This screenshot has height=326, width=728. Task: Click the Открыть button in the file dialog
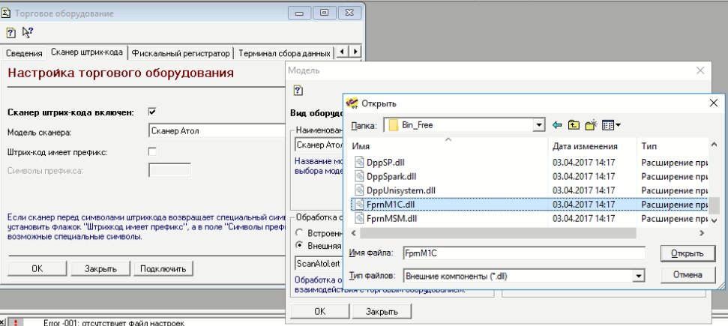click(688, 253)
